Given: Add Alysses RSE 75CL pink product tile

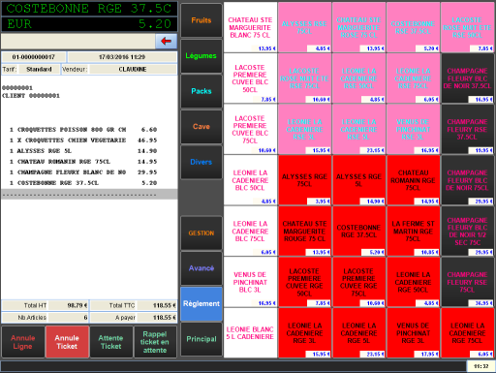Looking at the screenshot, I should [x=304, y=27].
